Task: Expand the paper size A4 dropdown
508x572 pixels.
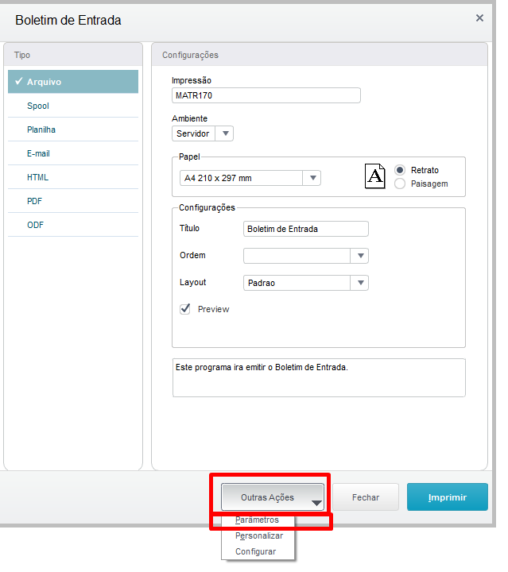Action: [250, 178]
